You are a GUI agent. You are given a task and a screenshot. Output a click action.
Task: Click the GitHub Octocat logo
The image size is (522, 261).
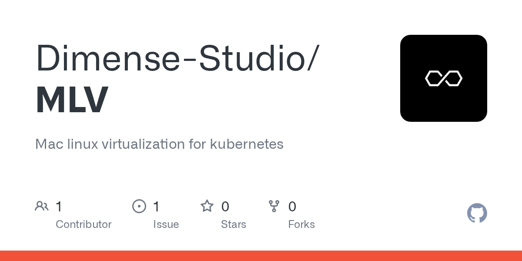click(x=477, y=213)
